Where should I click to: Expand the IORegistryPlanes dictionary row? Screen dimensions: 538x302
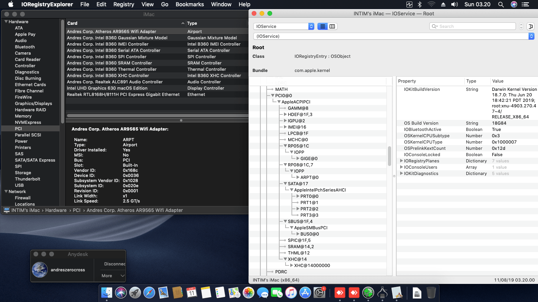[401, 161]
